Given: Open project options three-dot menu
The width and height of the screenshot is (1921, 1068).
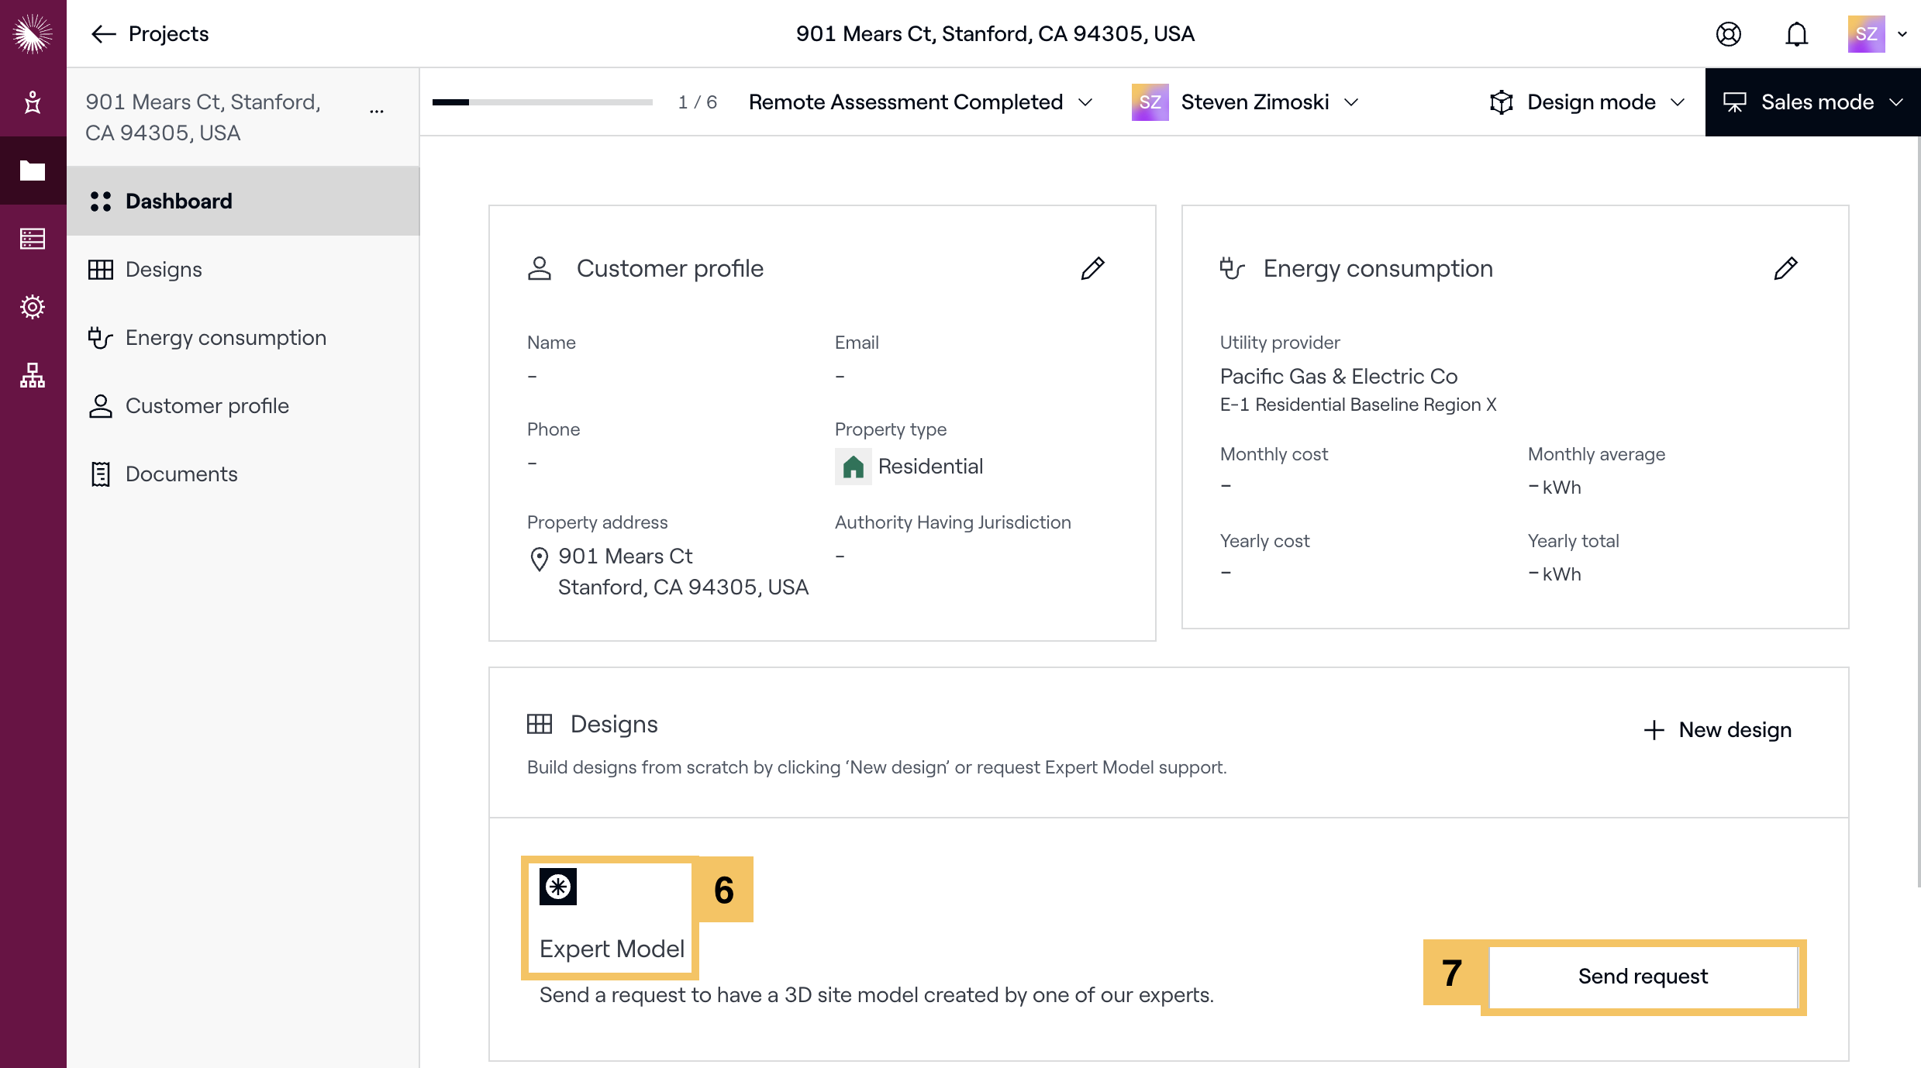Looking at the screenshot, I should pos(377,112).
